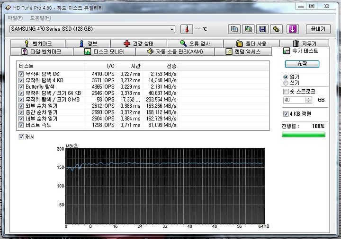Toggle the 버스트 속도 checkbox
This screenshot has height=239, width=341.
click(21, 125)
